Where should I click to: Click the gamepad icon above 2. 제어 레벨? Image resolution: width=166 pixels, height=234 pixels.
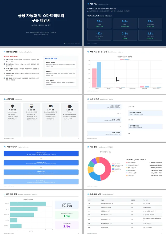tap(51, 106)
